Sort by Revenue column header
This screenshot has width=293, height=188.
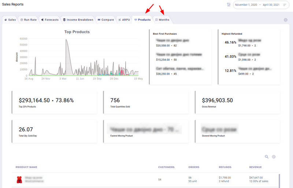click(x=255, y=167)
